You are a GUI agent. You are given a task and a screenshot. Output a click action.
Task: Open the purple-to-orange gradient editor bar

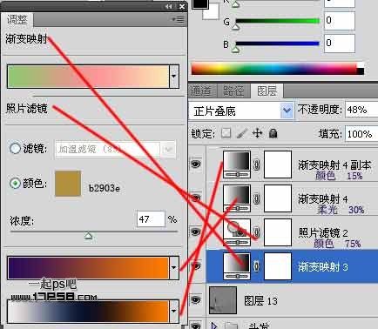(88, 268)
